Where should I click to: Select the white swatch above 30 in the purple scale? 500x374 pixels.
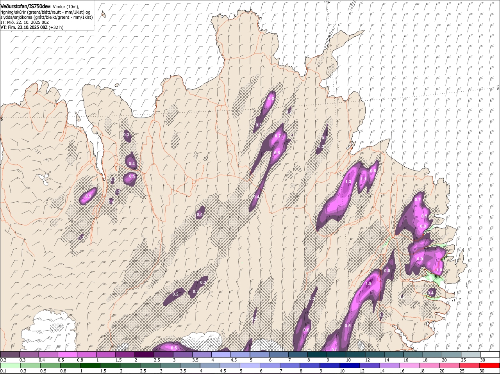click(x=490, y=354)
